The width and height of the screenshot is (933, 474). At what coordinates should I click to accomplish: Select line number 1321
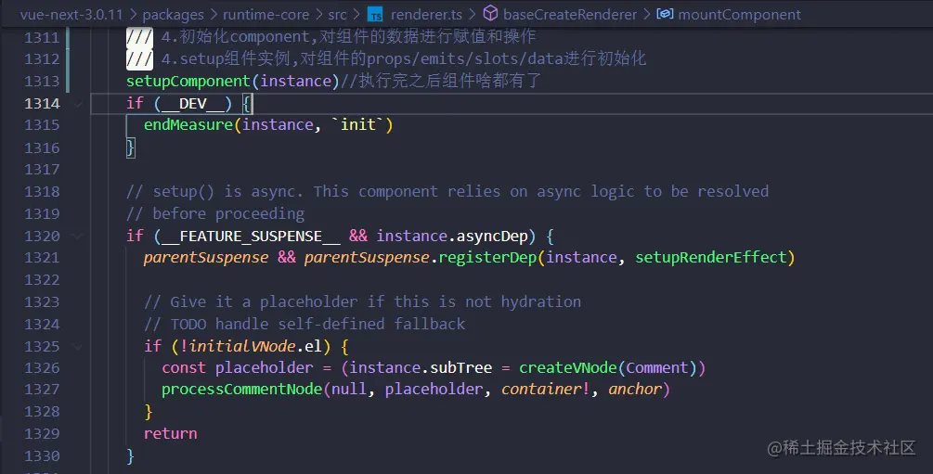42,258
